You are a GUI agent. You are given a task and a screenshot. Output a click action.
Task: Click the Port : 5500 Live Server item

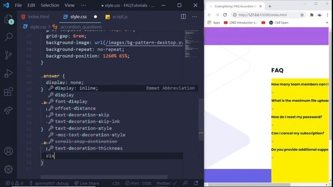tap(138, 183)
